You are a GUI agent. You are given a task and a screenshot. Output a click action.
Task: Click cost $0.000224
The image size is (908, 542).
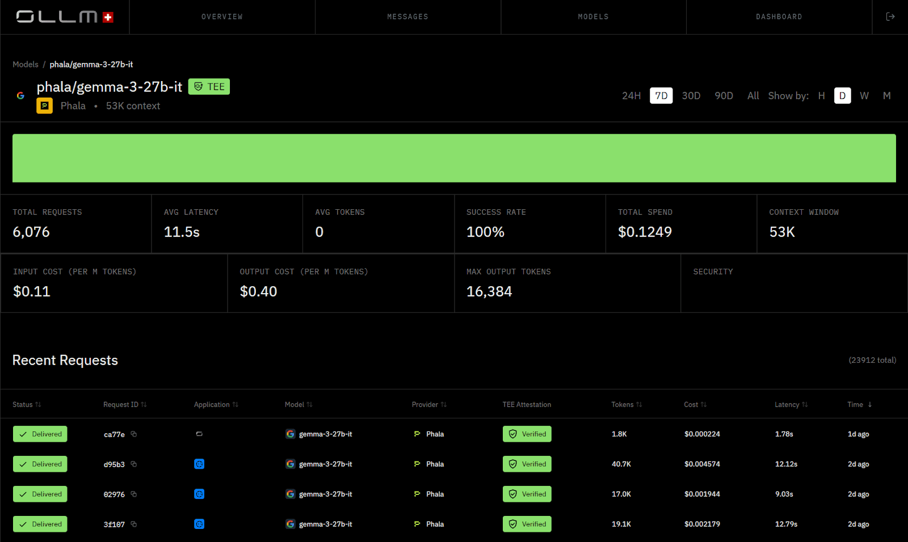(702, 434)
